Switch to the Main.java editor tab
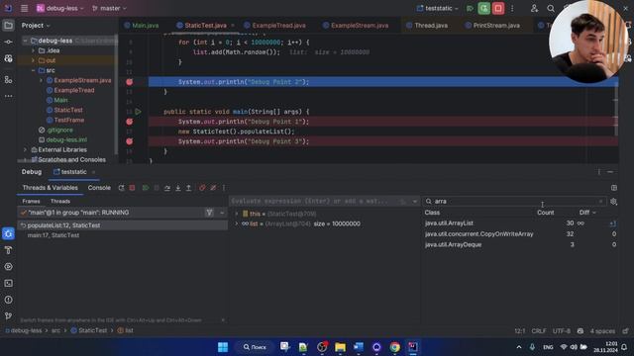This screenshot has height=356, width=634. tap(142, 26)
